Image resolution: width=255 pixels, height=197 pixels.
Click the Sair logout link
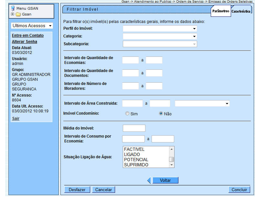pyautogui.click(x=16, y=119)
